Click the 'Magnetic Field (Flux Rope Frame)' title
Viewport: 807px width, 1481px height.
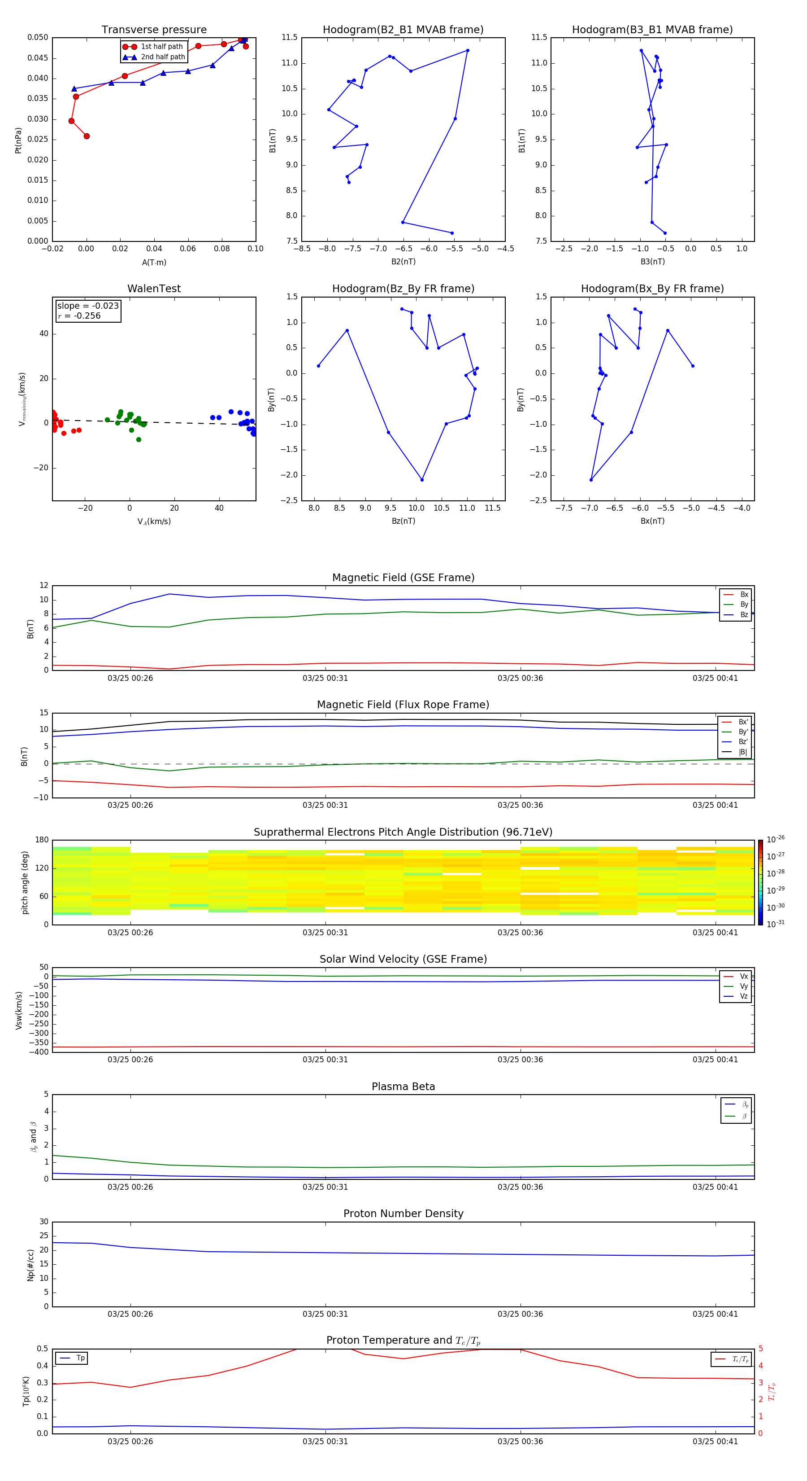(x=403, y=705)
